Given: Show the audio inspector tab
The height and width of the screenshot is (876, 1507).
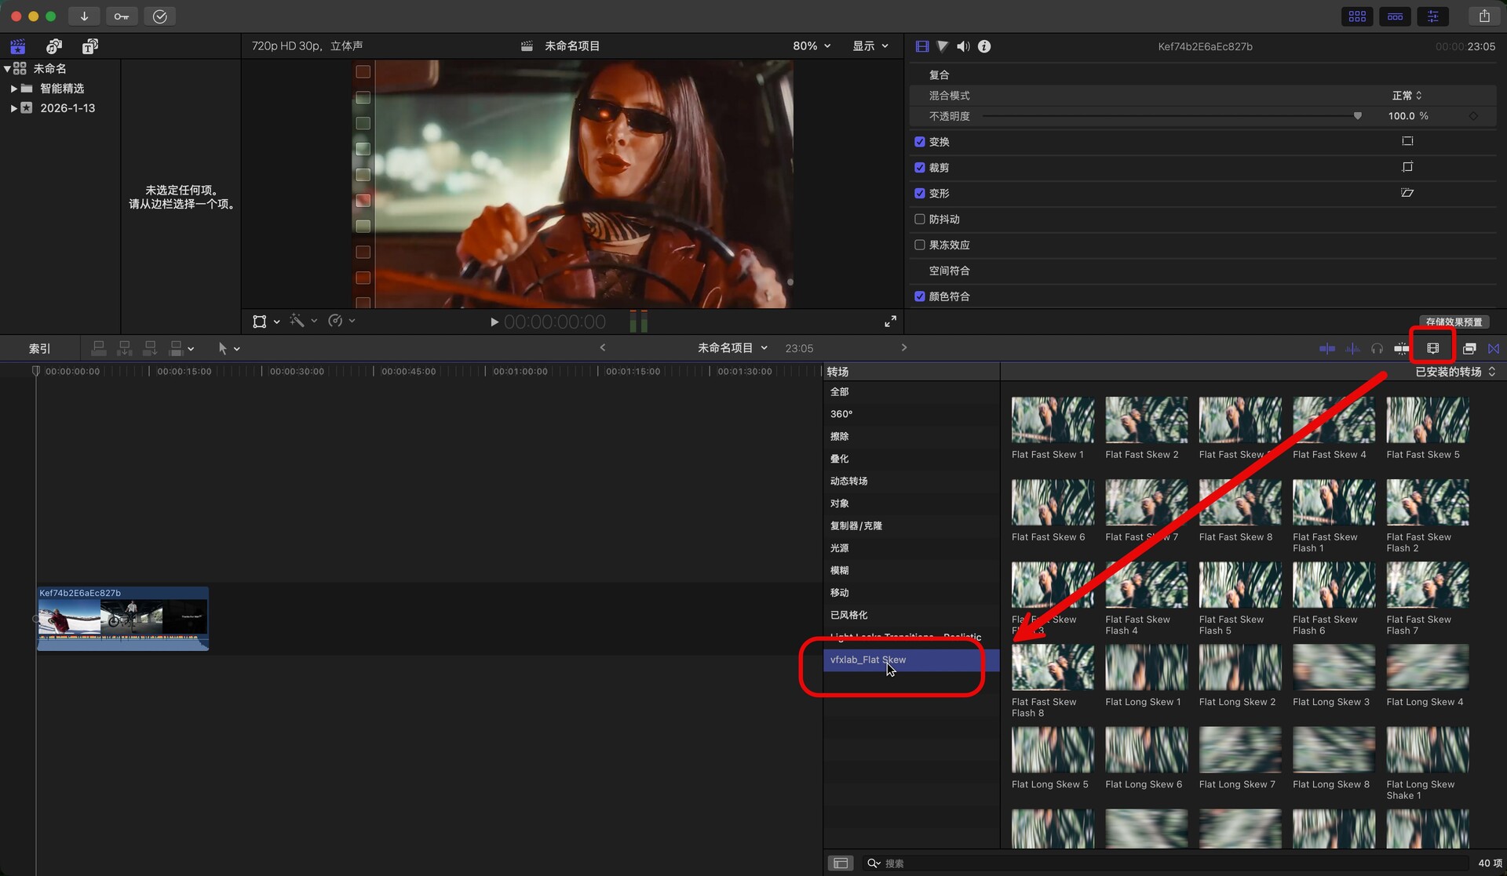Looking at the screenshot, I should pos(963,46).
